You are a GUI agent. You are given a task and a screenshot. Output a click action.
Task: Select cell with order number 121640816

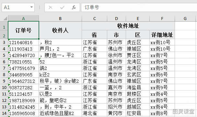tap(24, 42)
